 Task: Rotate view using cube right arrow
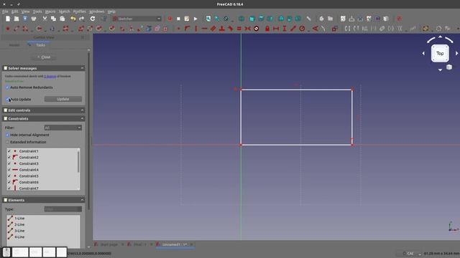click(x=456, y=54)
